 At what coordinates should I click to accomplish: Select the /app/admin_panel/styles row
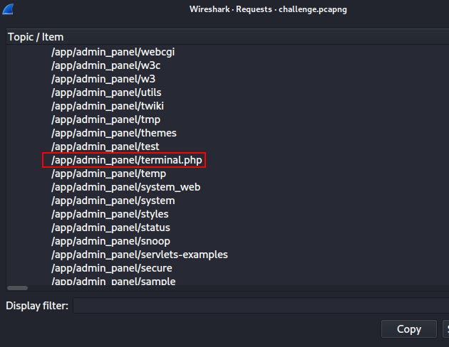tap(100, 214)
